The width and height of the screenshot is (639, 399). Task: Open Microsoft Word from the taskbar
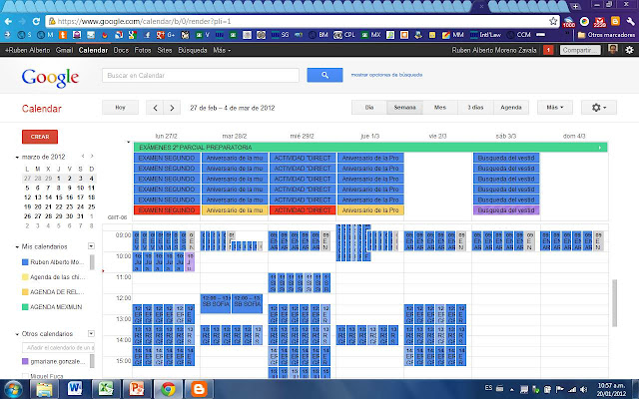[75, 389]
